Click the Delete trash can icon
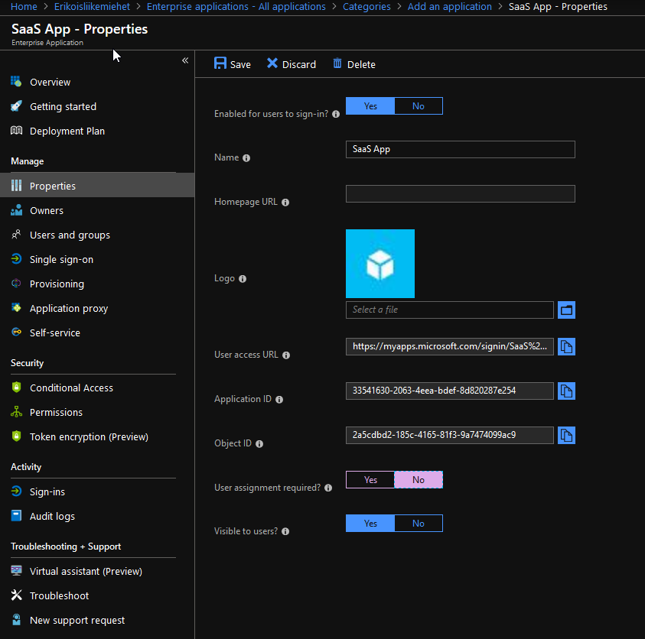645x639 pixels. pos(337,63)
